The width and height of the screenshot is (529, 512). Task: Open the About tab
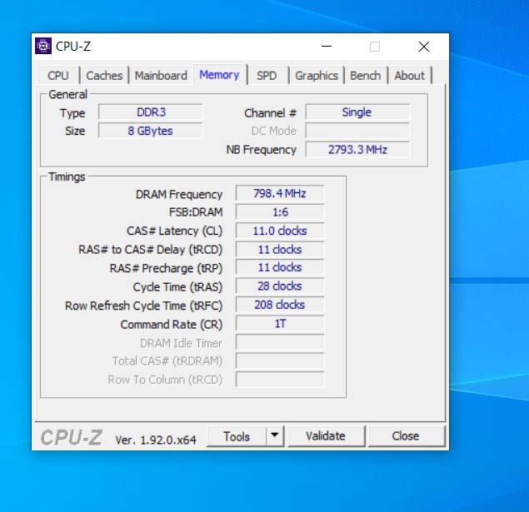(409, 75)
